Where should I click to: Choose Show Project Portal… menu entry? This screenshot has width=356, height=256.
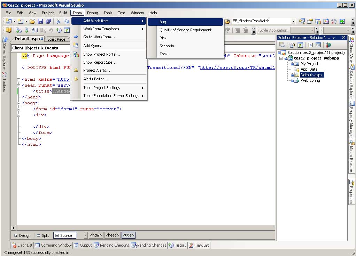click(x=109, y=54)
